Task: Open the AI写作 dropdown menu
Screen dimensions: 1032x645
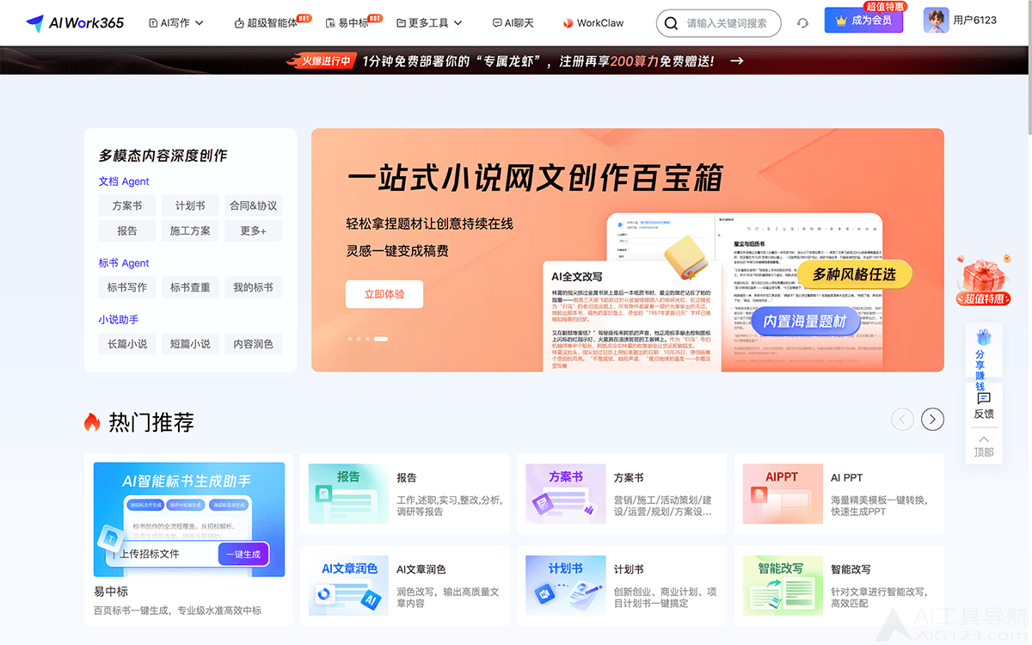Action: click(x=175, y=23)
